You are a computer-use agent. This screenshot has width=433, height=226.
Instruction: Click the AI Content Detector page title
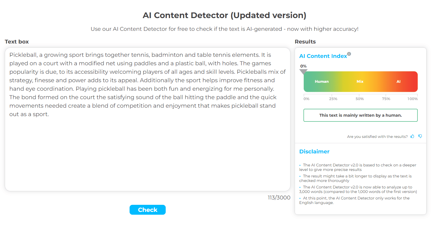(x=224, y=15)
